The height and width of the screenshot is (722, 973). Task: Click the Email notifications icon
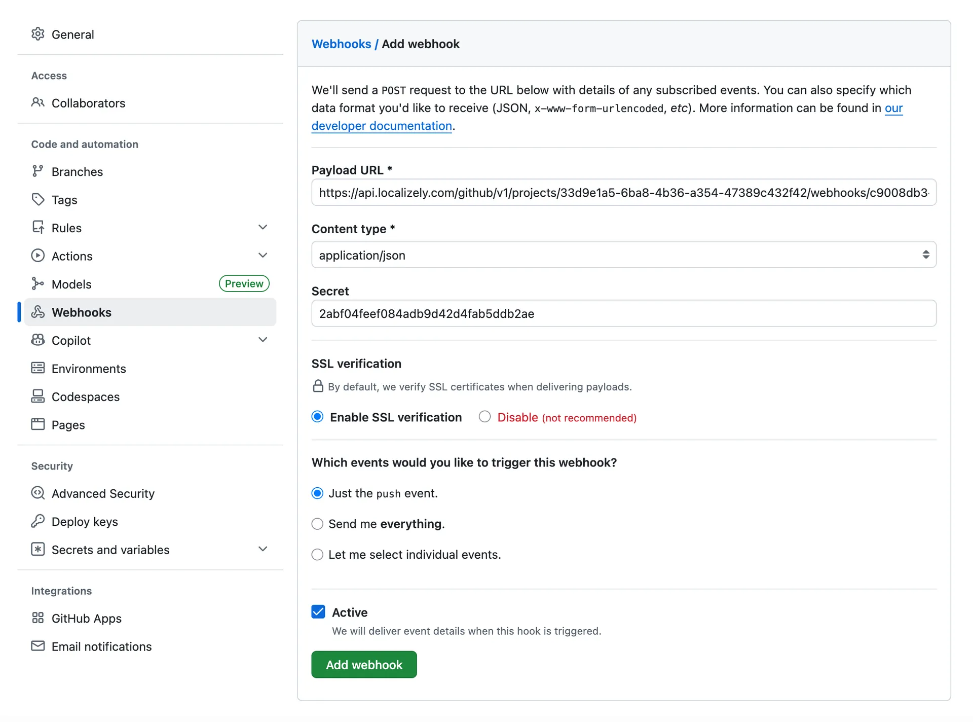click(x=38, y=646)
